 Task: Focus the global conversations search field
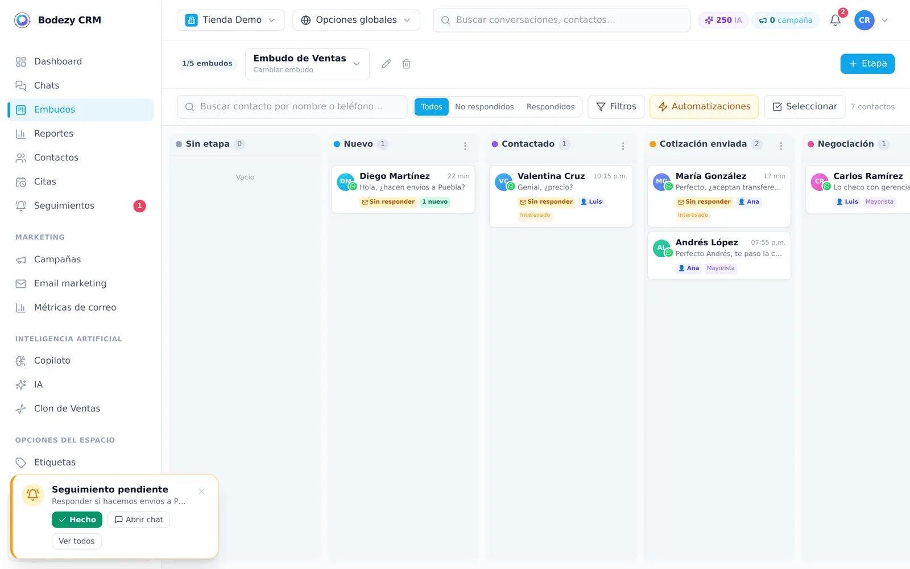(x=561, y=20)
